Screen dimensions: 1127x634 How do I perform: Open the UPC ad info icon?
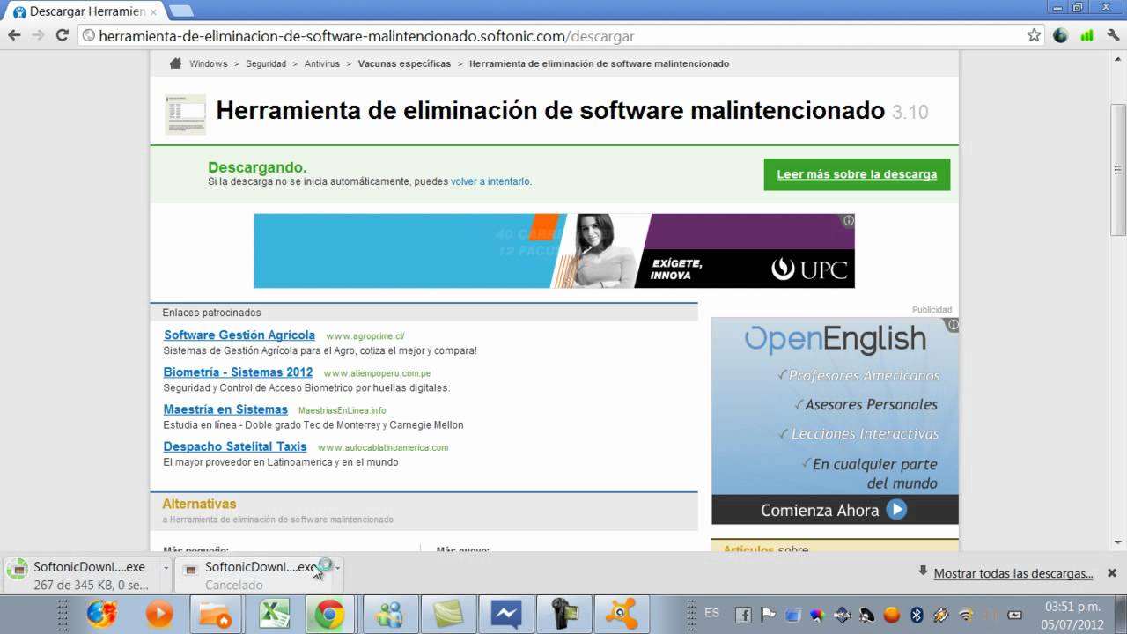click(x=848, y=221)
